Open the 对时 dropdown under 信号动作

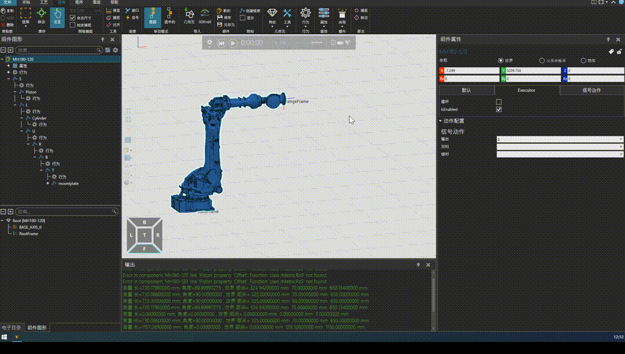click(560, 147)
